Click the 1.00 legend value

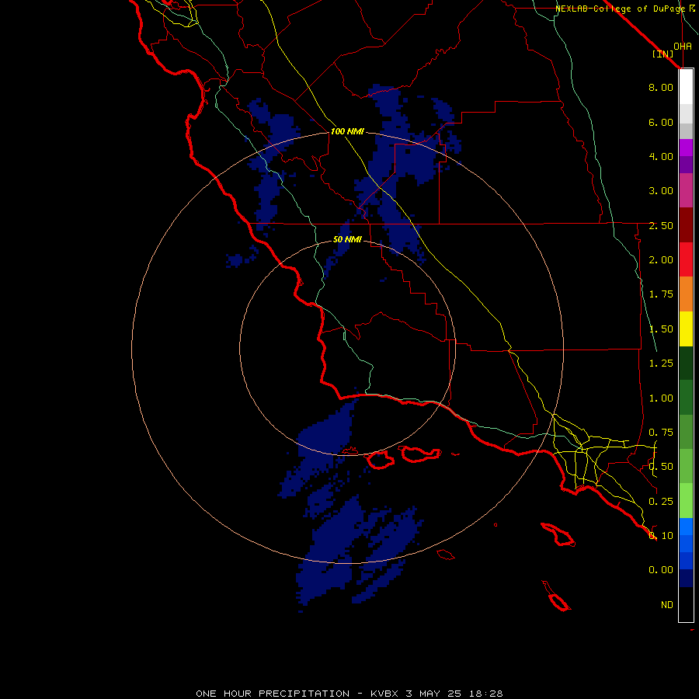(661, 398)
